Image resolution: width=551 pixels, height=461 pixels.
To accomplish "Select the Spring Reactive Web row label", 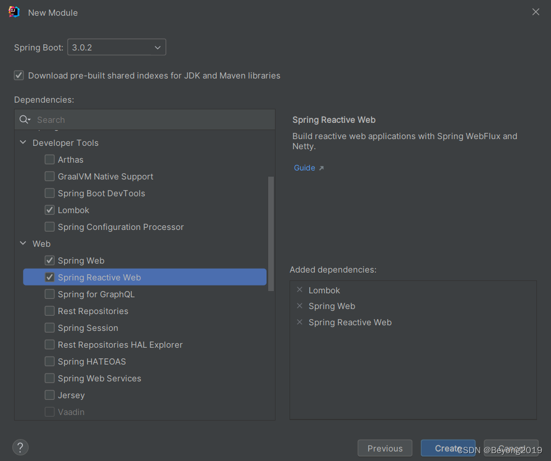I will point(99,278).
